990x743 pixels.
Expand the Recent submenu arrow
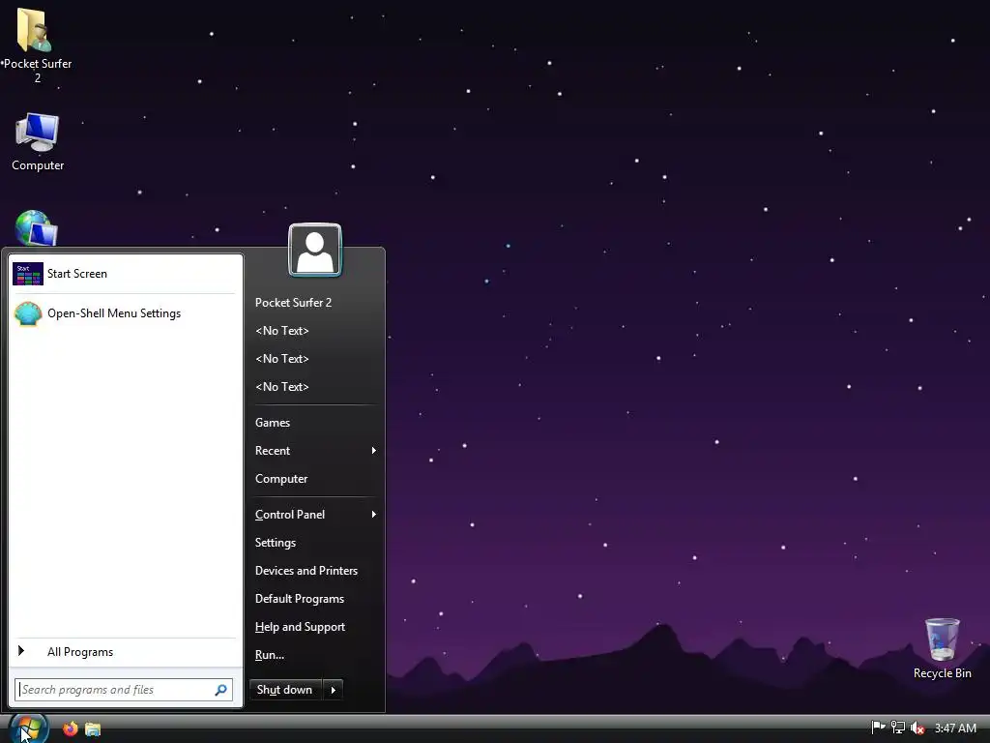(x=374, y=451)
